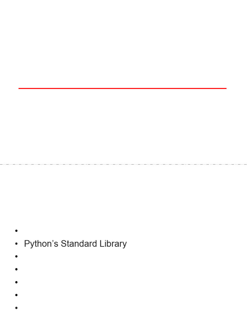Click blank area between red line and divider
The width and height of the screenshot is (247, 329).
(123, 125)
